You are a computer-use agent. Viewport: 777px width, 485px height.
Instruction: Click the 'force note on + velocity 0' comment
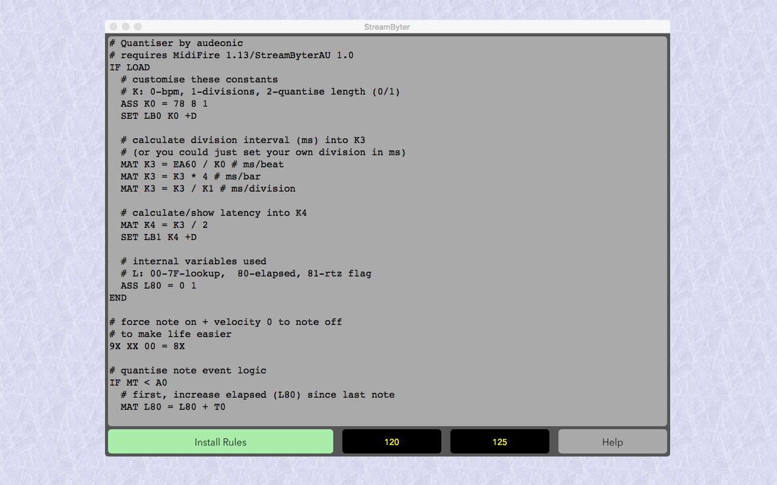point(226,322)
